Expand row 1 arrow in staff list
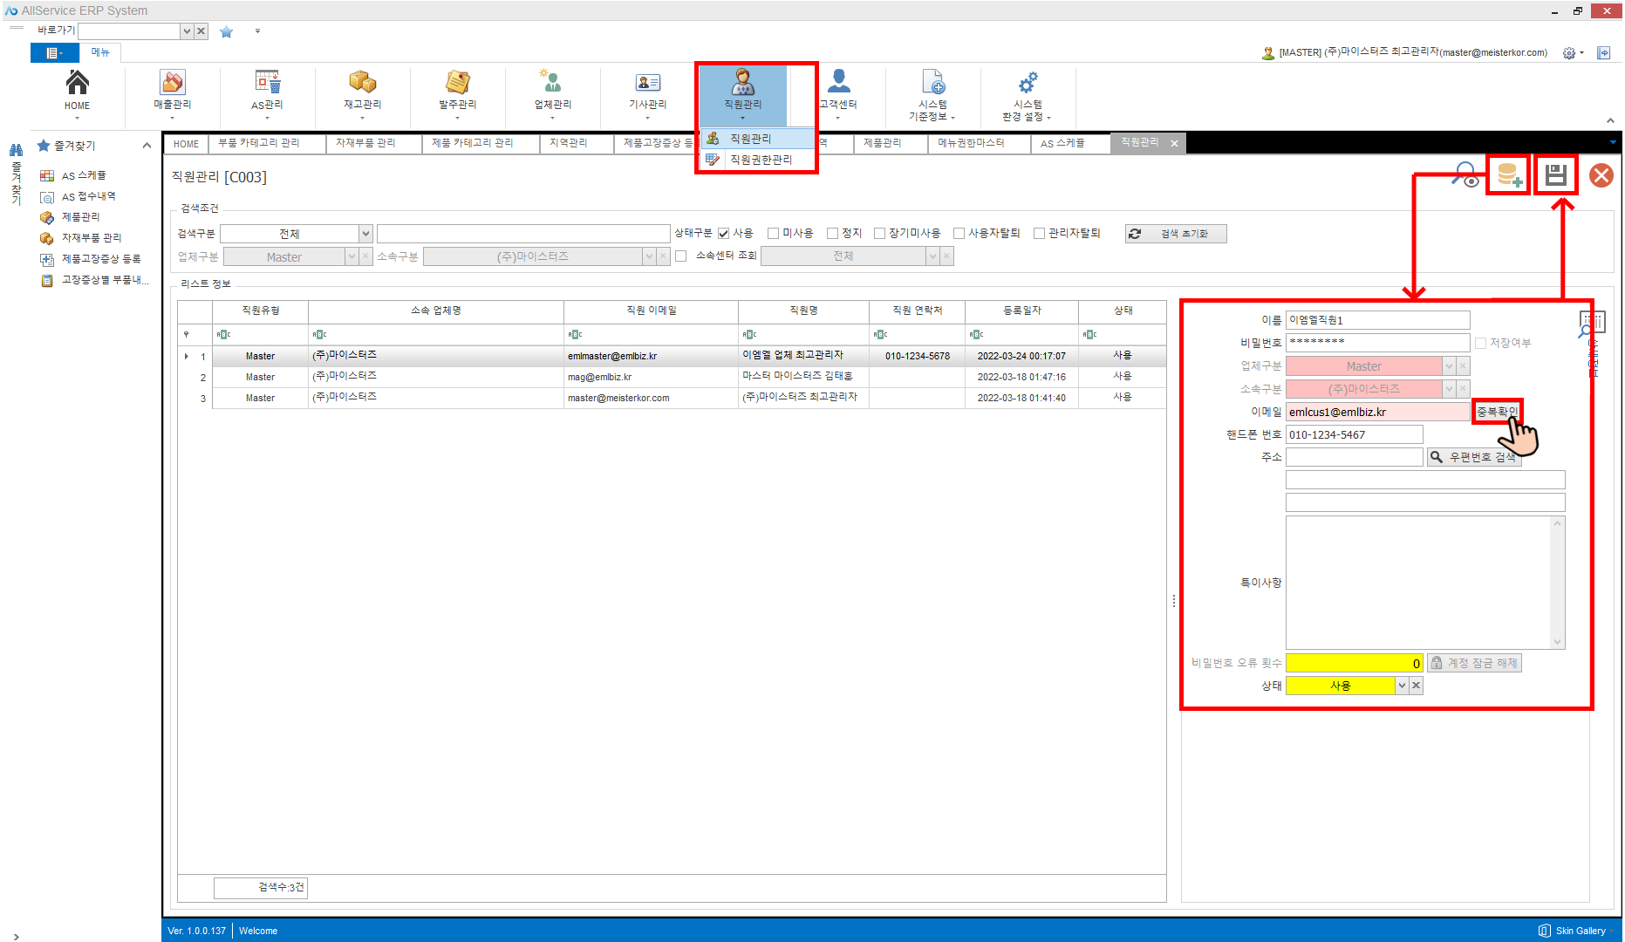The image size is (1625, 942). click(x=187, y=357)
